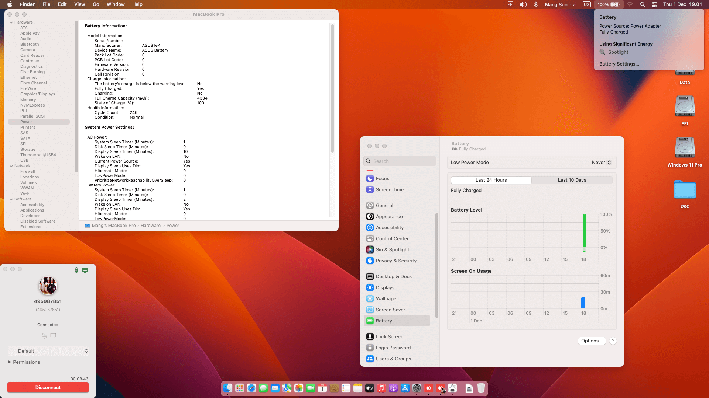Open Podcasts app in the Dock

coord(393,388)
